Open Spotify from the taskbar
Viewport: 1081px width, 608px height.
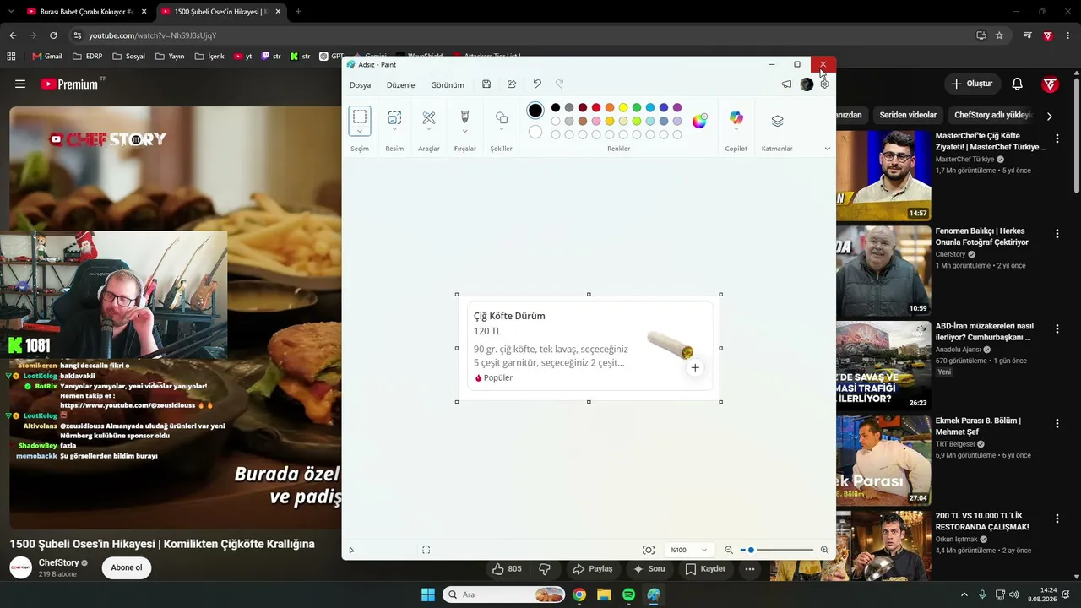(628, 594)
